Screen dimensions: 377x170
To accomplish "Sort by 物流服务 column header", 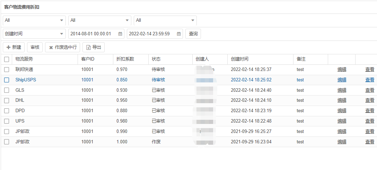I will pos(45,59).
